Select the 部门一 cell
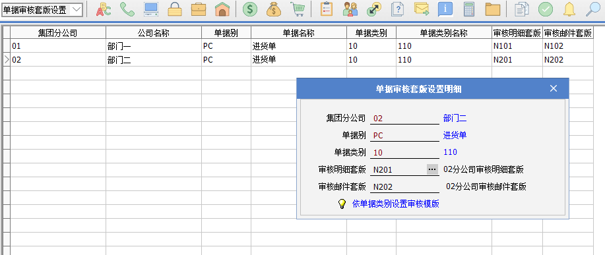Screen dimensions: 605x255 [x=154, y=46]
